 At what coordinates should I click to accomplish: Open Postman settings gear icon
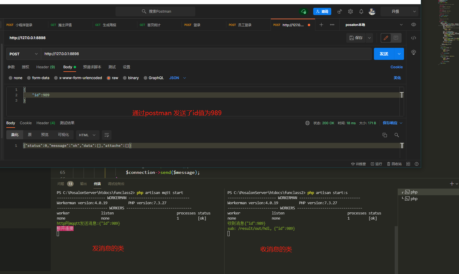[x=350, y=11]
